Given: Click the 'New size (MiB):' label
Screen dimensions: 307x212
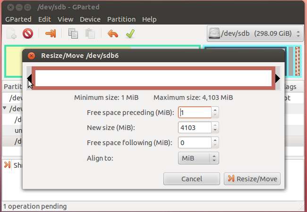Looking at the screenshot, I should pyautogui.click(x=111, y=128).
